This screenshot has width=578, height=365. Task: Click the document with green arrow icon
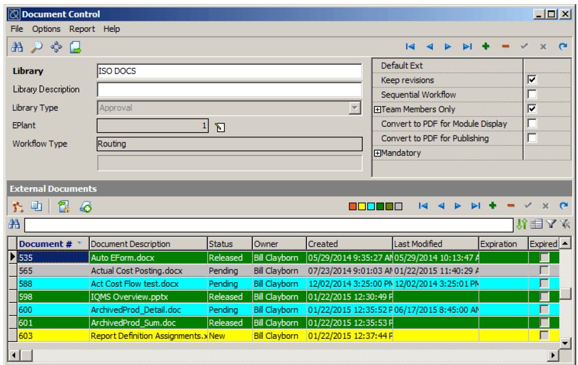point(75,47)
